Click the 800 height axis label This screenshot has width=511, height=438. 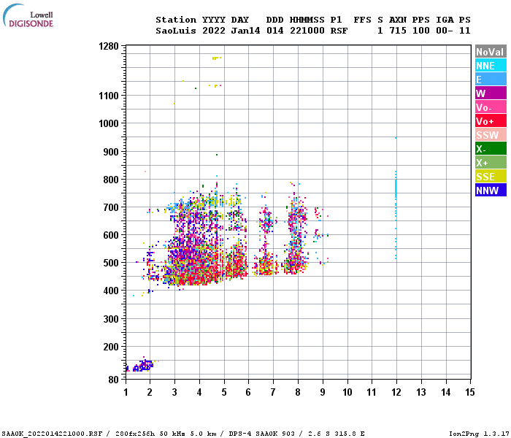[111, 180]
